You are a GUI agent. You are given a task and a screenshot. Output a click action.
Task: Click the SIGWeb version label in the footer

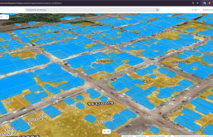pos(128,136)
